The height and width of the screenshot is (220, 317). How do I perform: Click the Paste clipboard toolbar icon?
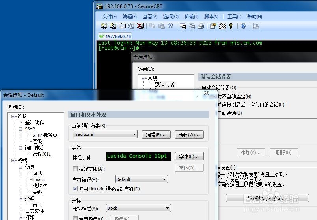pyautogui.click(x=161, y=26)
